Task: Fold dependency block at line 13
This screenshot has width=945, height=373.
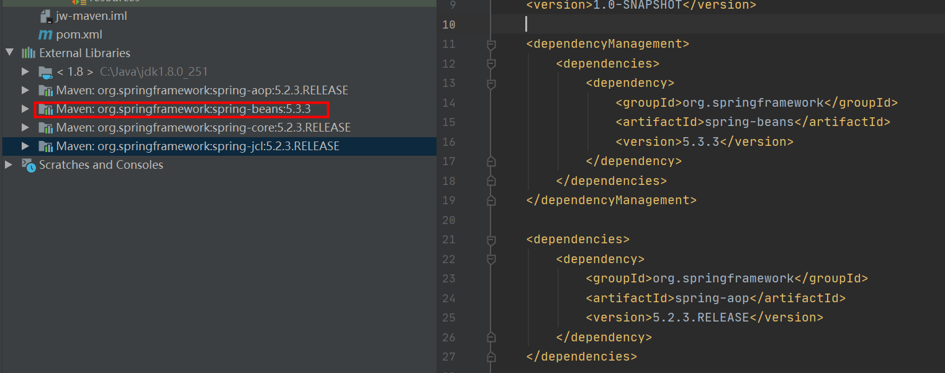Action: point(491,83)
